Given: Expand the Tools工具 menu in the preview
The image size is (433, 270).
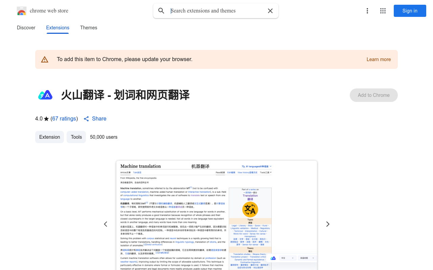Looking at the screenshot, I should 265,172.
